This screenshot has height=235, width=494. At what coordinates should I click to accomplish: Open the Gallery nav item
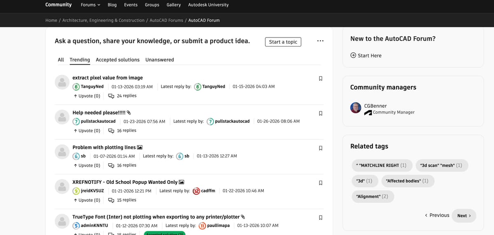coord(174,5)
